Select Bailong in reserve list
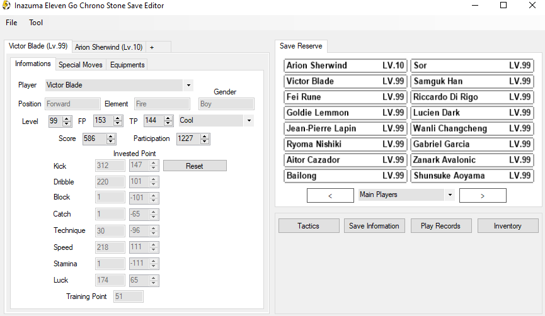This screenshot has width=545, height=316. [x=345, y=176]
